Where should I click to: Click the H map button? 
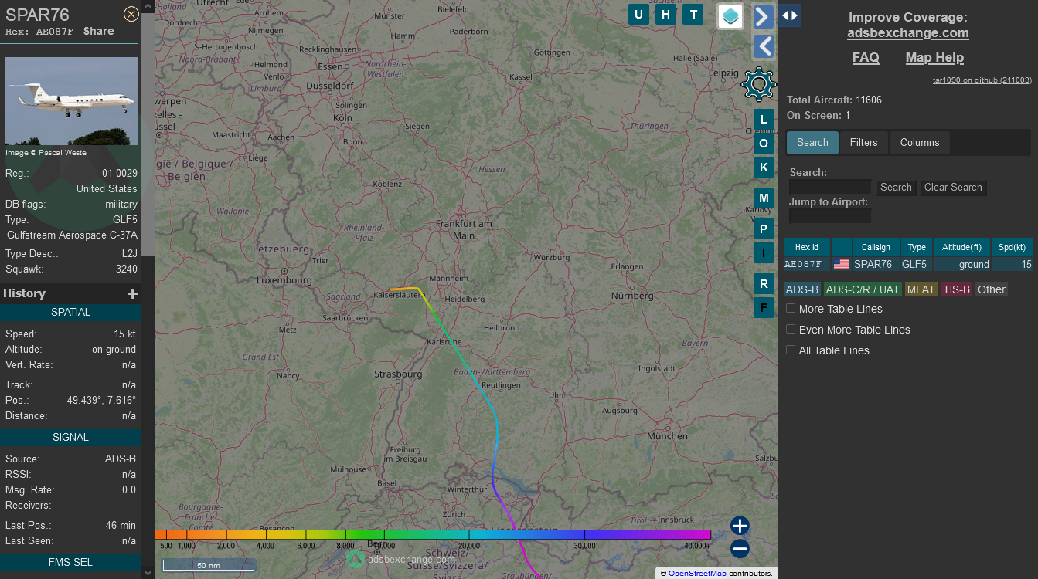pyautogui.click(x=666, y=15)
